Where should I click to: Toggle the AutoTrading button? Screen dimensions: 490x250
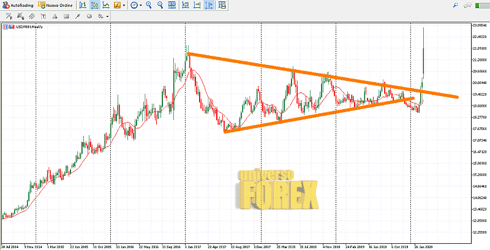click(18, 5)
